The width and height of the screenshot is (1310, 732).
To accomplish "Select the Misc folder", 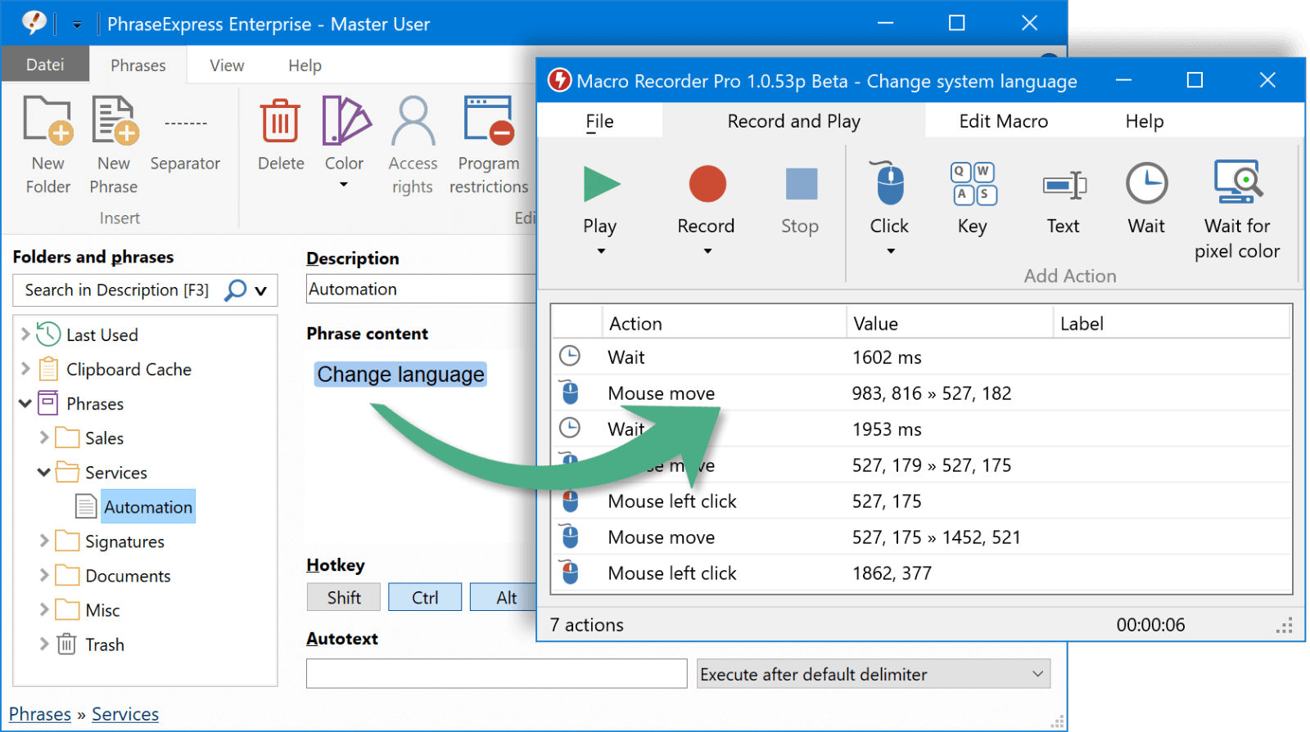I will click(102, 610).
